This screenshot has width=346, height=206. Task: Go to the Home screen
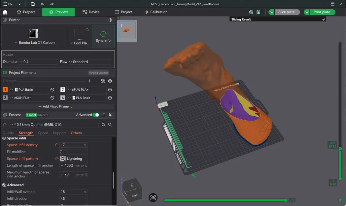(5, 12)
